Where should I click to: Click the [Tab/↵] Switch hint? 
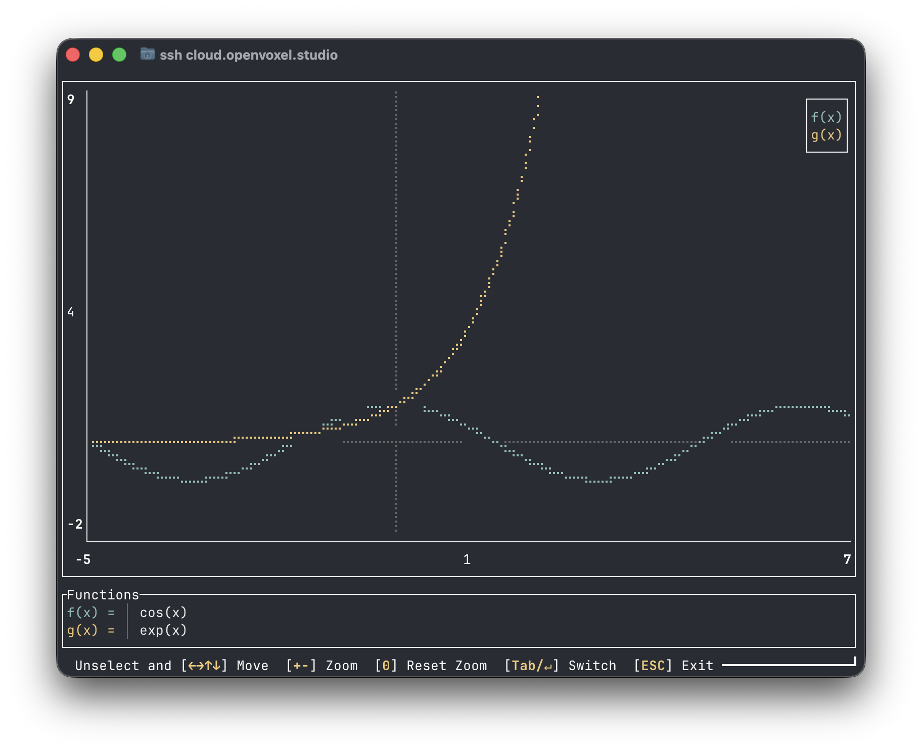560,666
